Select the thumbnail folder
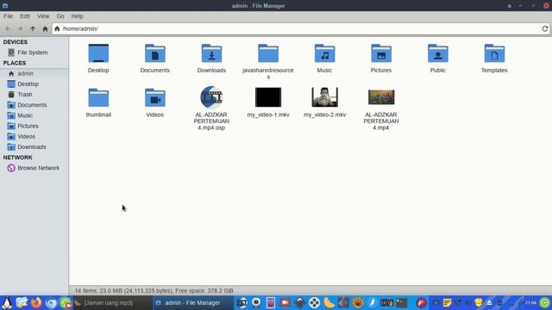This screenshot has width=552, height=310. tap(98, 97)
